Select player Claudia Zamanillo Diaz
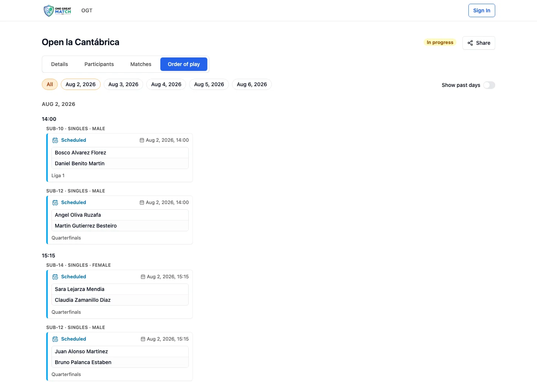The height and width of the screenshot is (382, 537). (120, 300)
